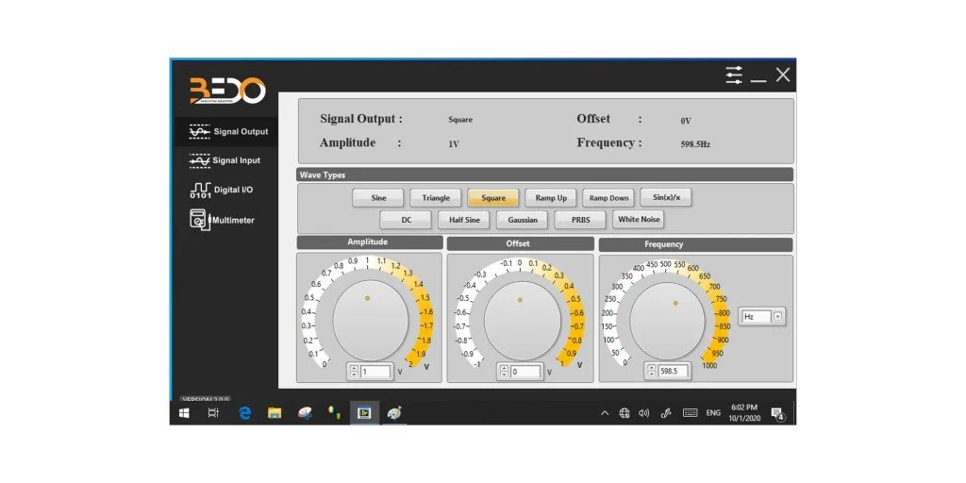The width and height of the screenshot is (966, 483).
Task: Click the Multimeter device icon
Action: (x=198, y=220)
